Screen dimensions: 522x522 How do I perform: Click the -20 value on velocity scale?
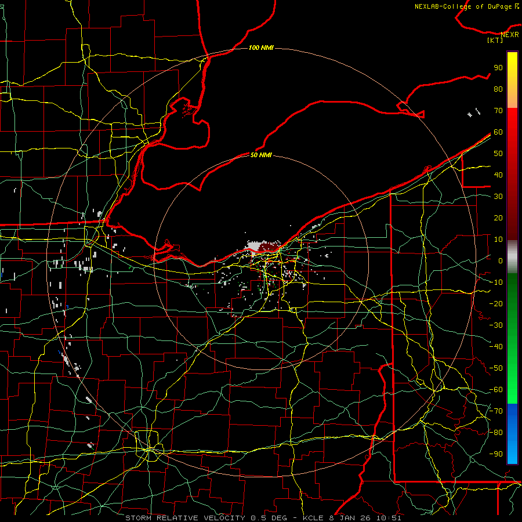coord(496,304)
